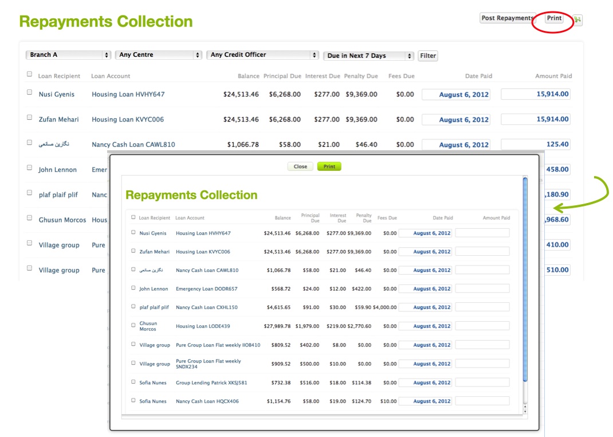
Task: Open John Lennon recipient link in main list
Action: pos(57,170)
